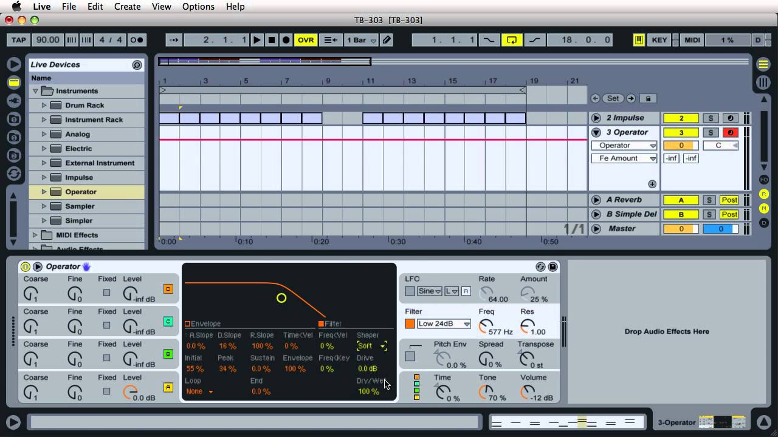This screenshot has height=437, width=778.
Task: Fold the 3 Operator track
Action: (596, 132)
